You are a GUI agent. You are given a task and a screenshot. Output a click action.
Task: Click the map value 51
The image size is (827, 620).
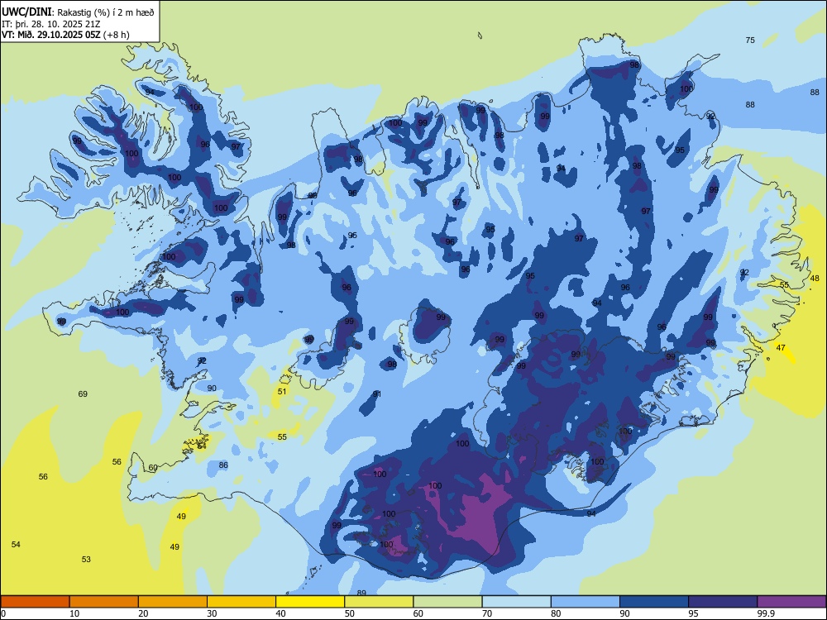[x=282, y=391]
